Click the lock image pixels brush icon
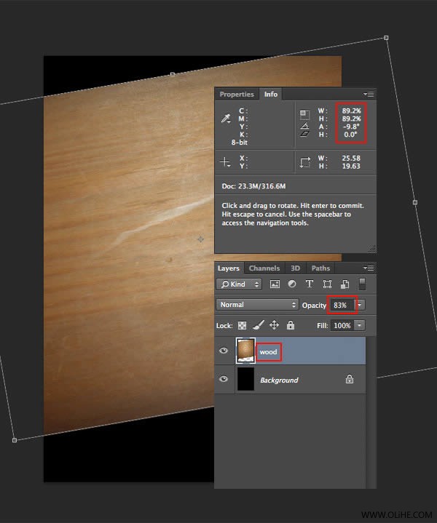 [258, 325]
